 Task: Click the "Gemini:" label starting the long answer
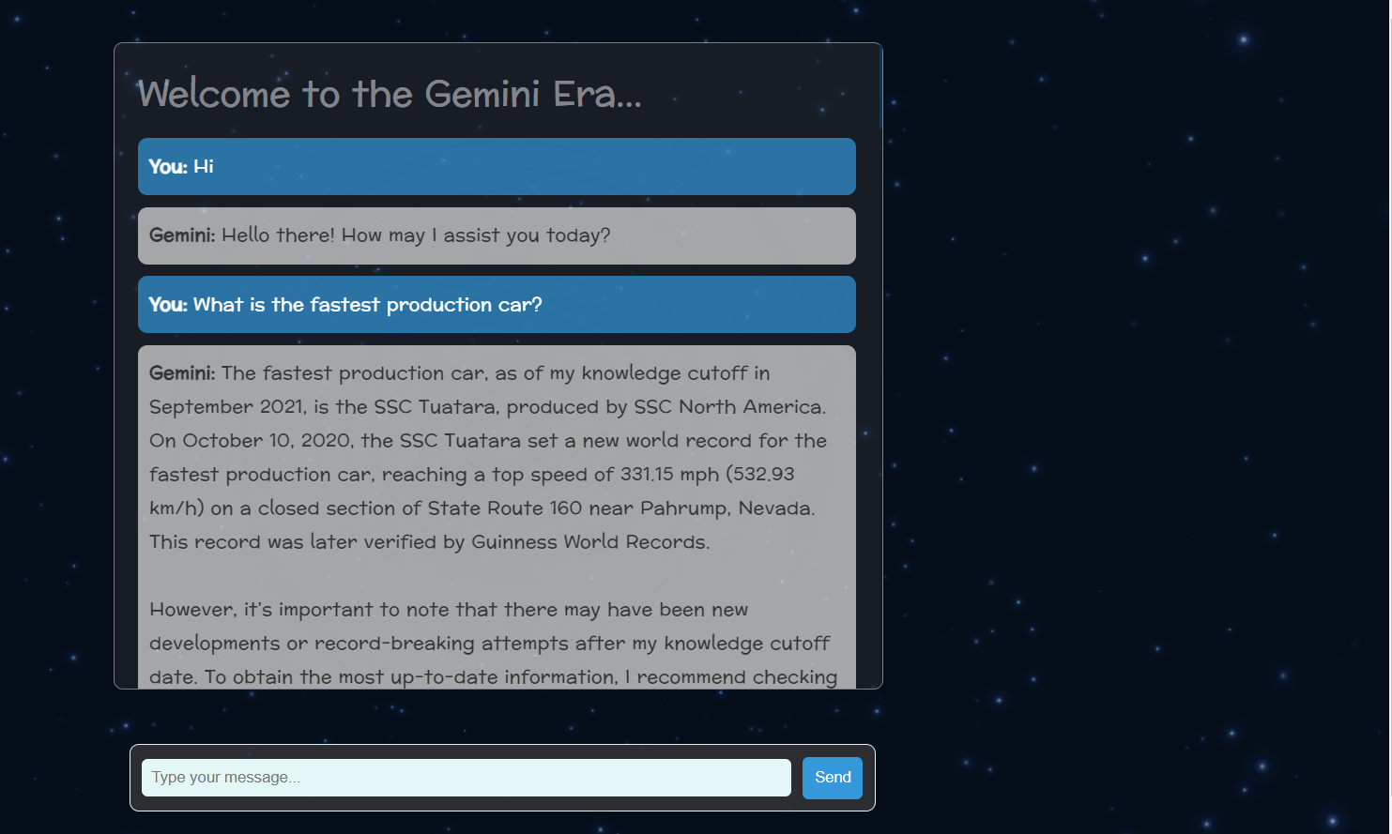tap(182, 373)
